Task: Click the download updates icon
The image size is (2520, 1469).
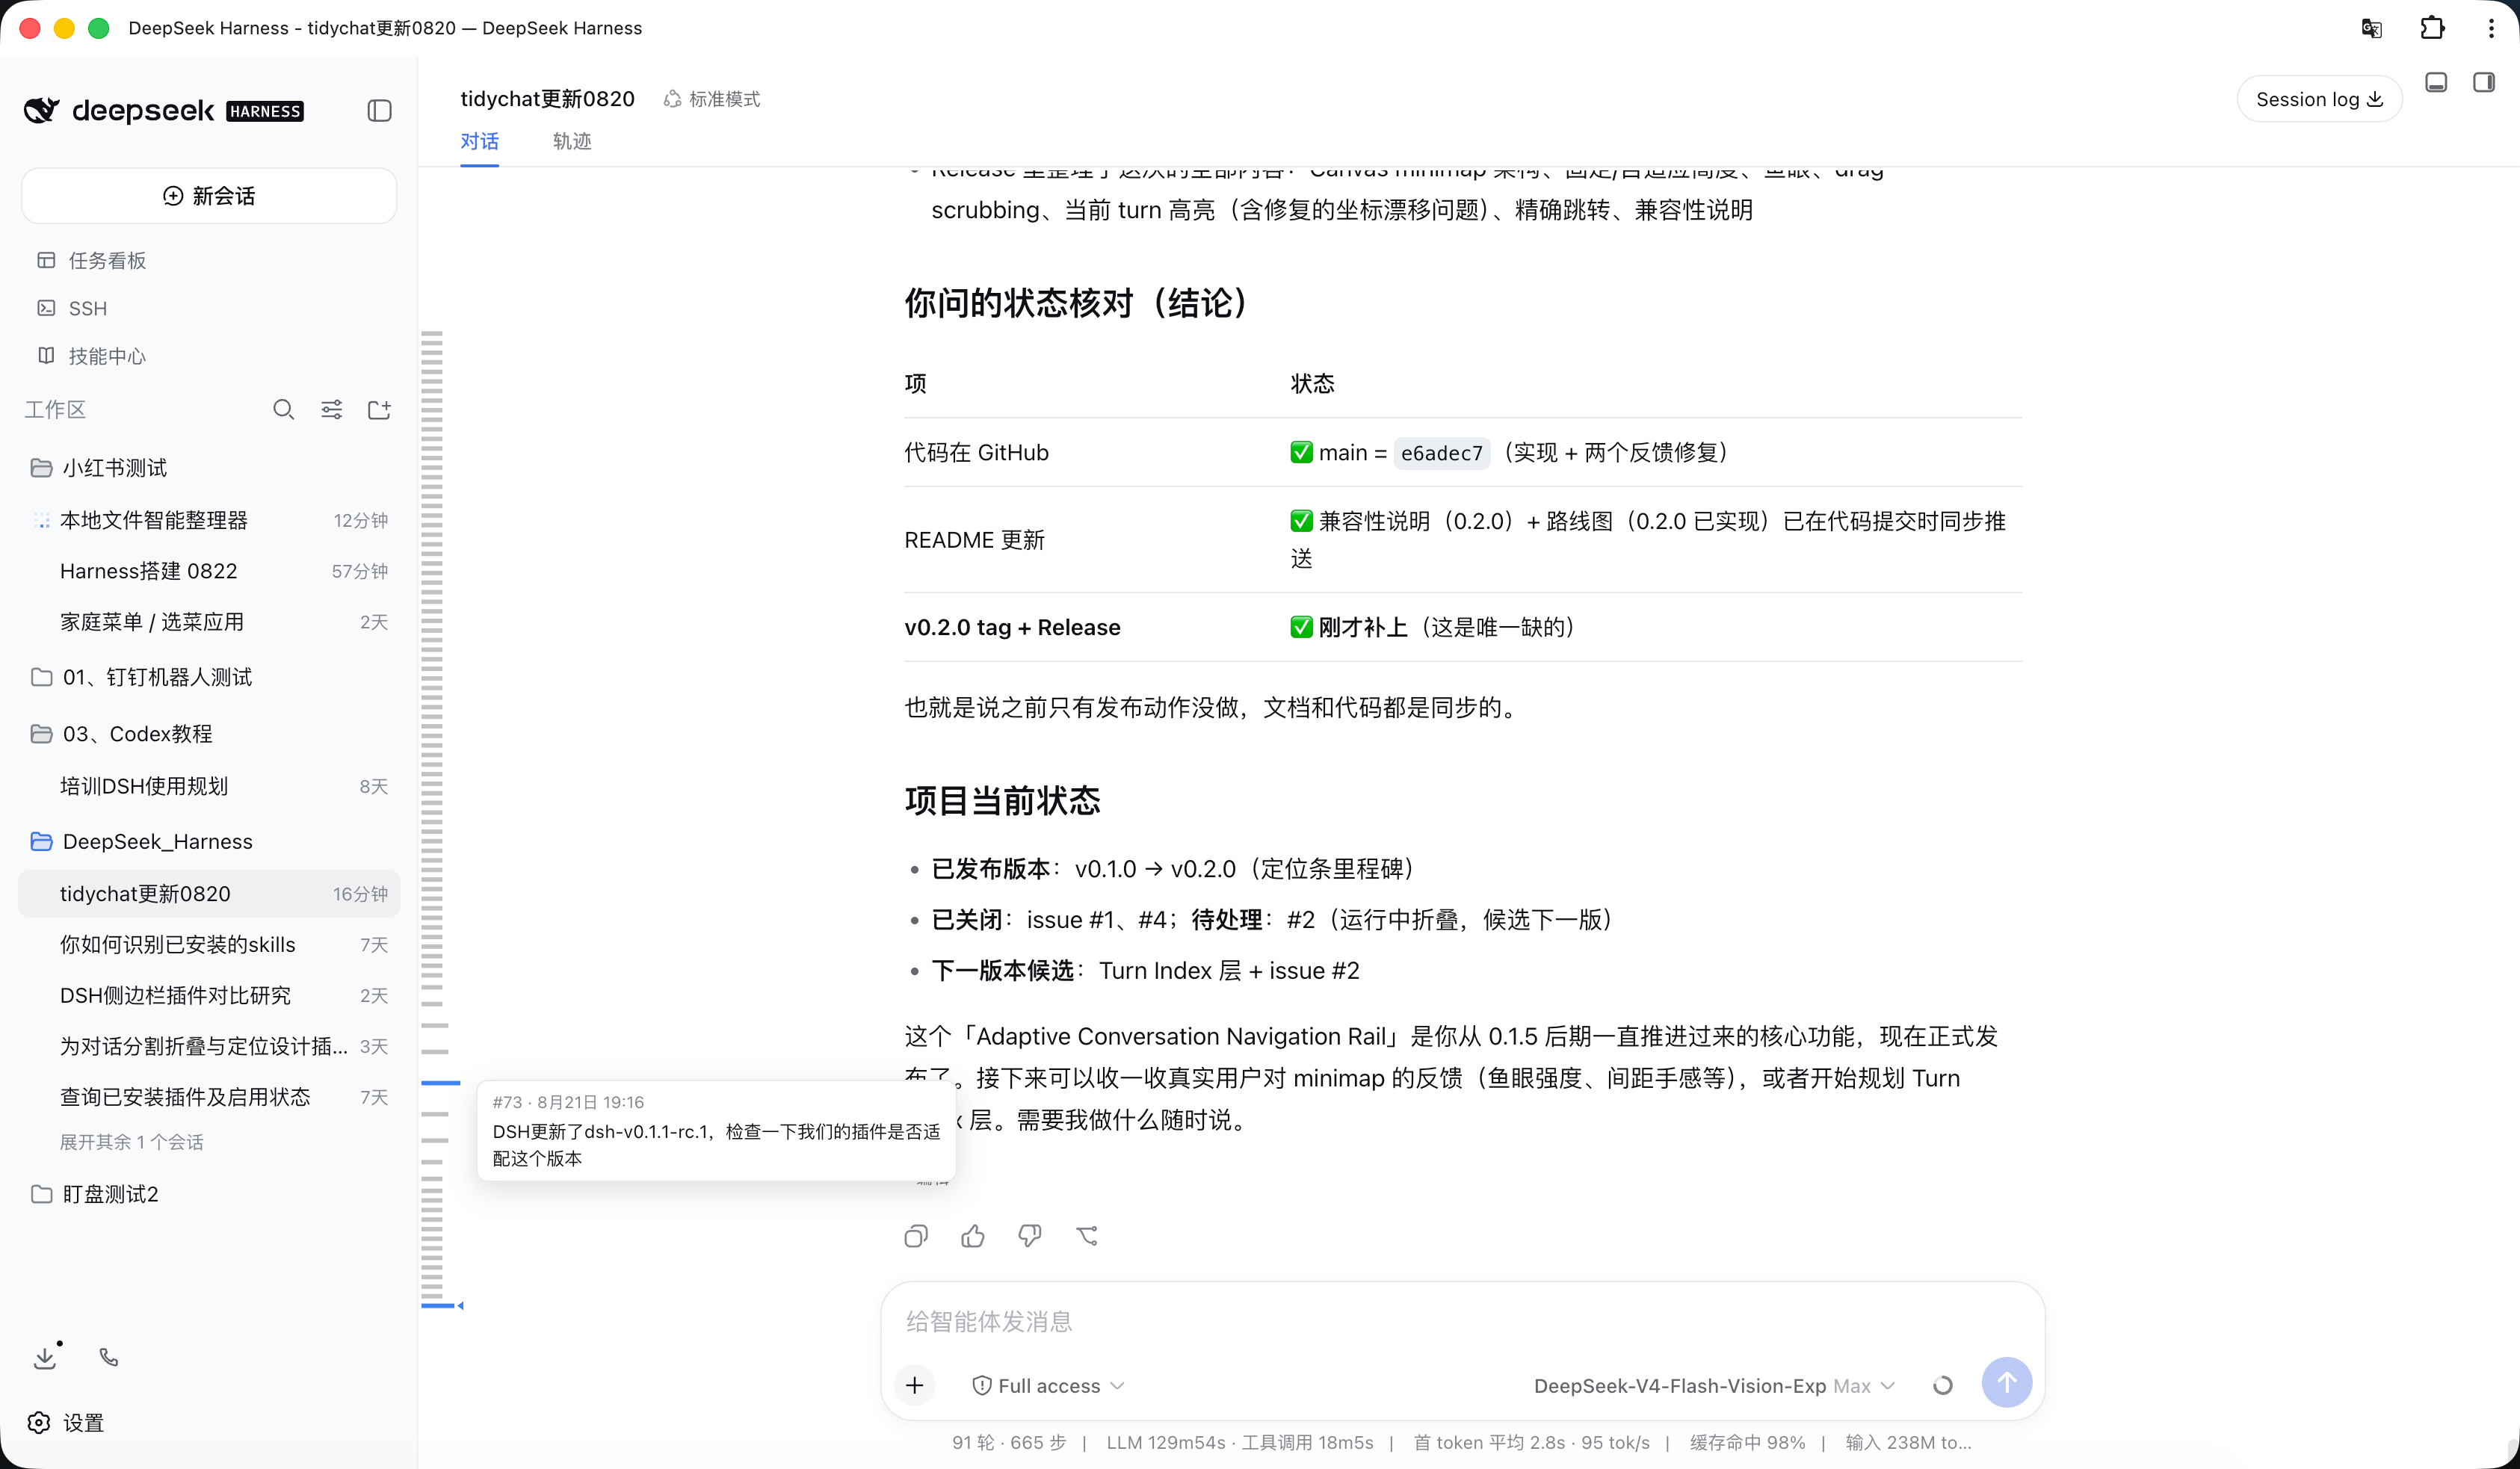Action: pyautogui.click(x=45, y=1358)
